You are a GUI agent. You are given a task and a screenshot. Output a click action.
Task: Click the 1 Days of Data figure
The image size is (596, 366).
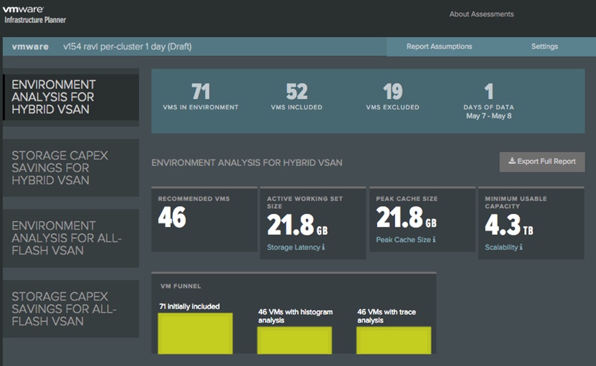489,92
